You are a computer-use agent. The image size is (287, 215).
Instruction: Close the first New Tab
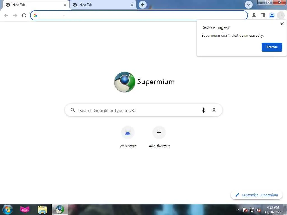tap(65, 5)
